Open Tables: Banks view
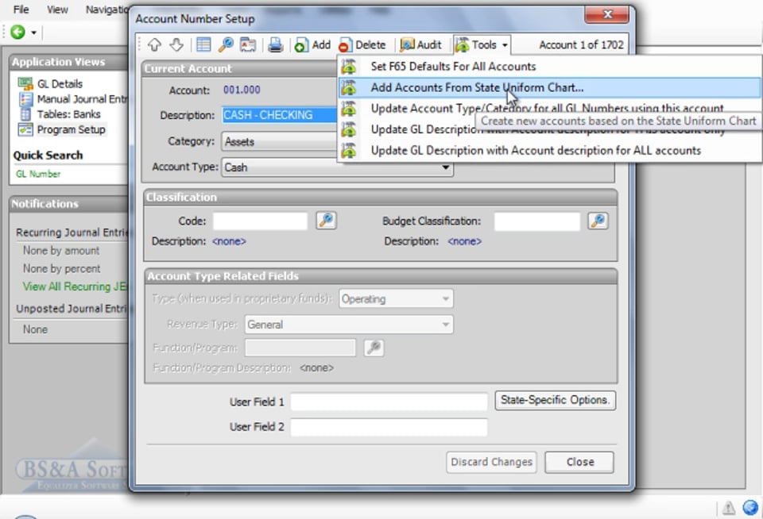This screenshot has height=519, width=763. point(68,114)
